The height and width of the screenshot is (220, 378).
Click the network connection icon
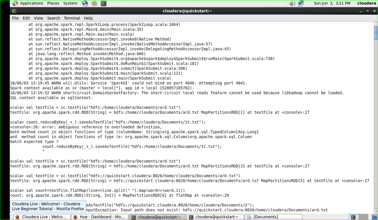pyautogui.click(x=300, y=3)
